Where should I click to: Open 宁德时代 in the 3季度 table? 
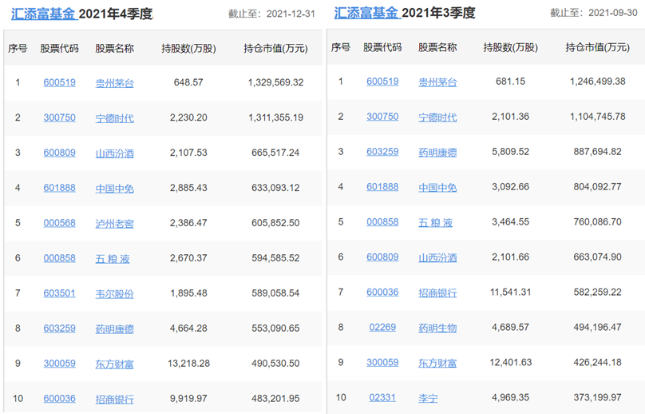click(437, 117)
